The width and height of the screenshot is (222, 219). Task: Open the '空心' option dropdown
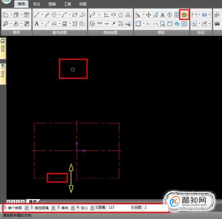pyautogui.click(x=92, y=208)
